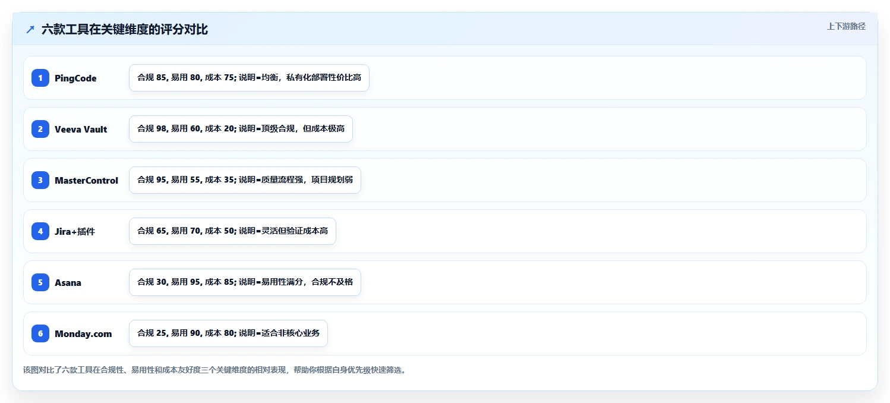Select the Asana tool name
890x403 pixels.
point(68,283)
